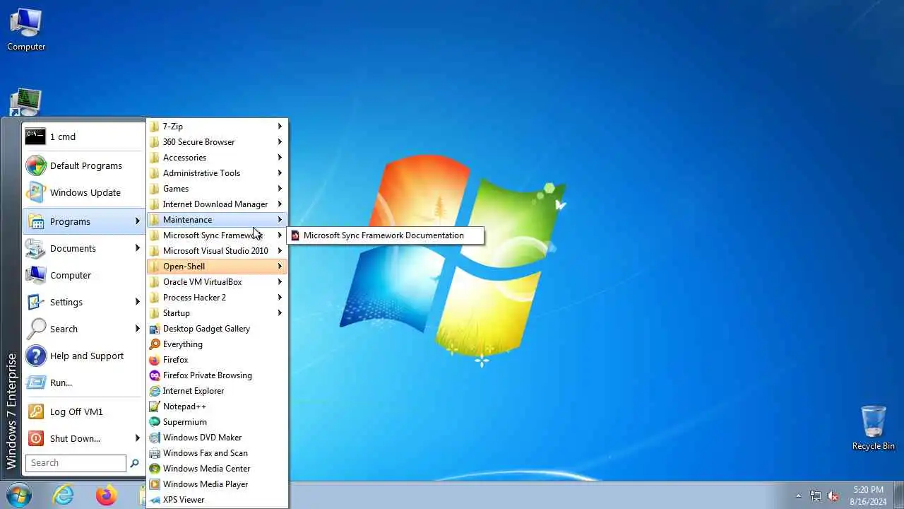
Task: Show hidden tray icons arrow
Action: click(799, 496)
